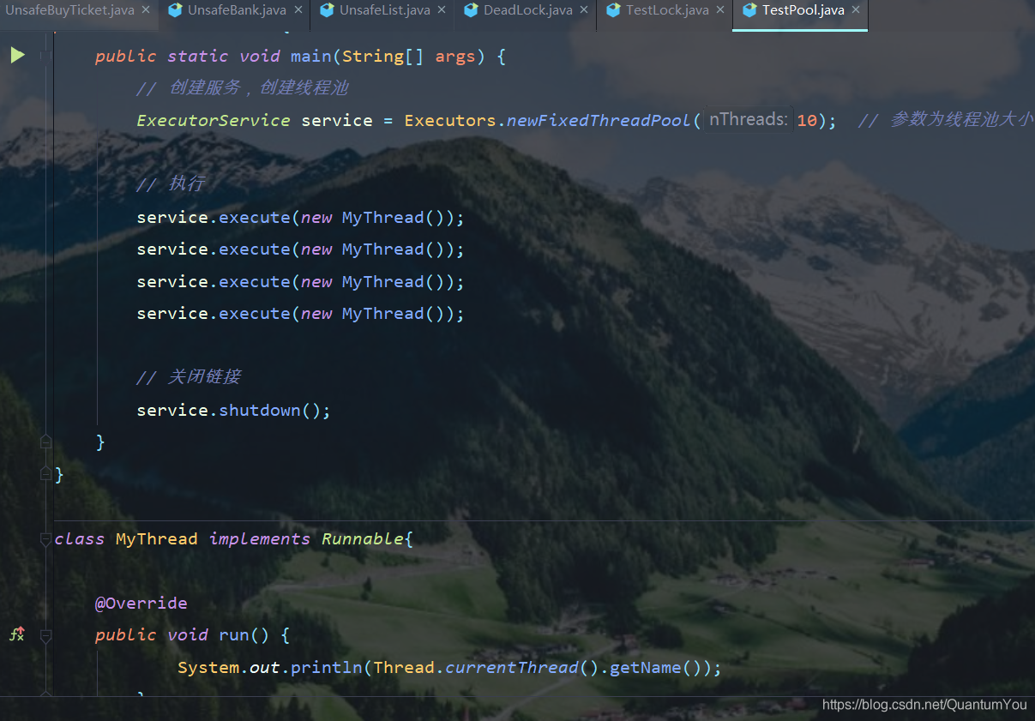Switch to the UnsafeBuyTicket.java tab
Screen dimensions: 1035x721
pyautogui.click(x=69, y=10)
